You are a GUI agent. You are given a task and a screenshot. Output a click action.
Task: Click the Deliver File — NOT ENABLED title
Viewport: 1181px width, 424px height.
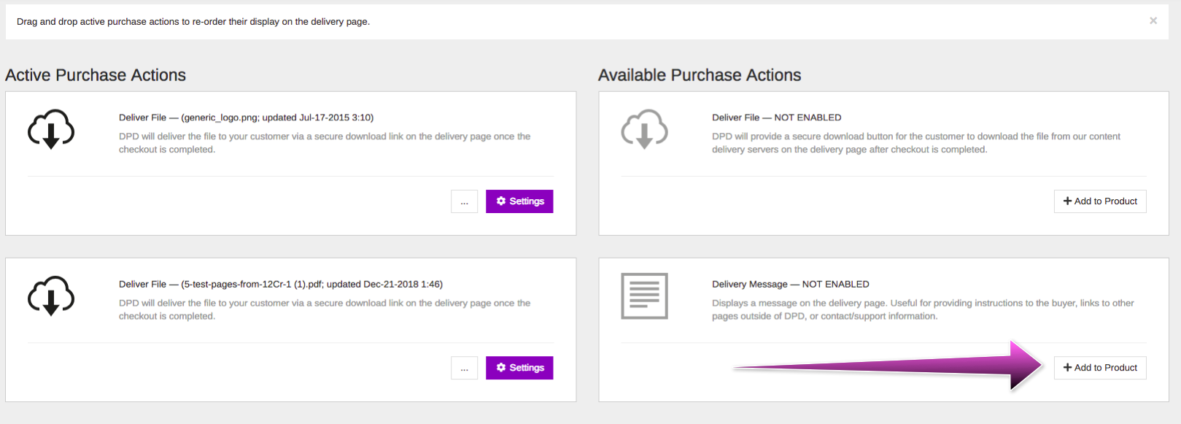pos(777,117)
